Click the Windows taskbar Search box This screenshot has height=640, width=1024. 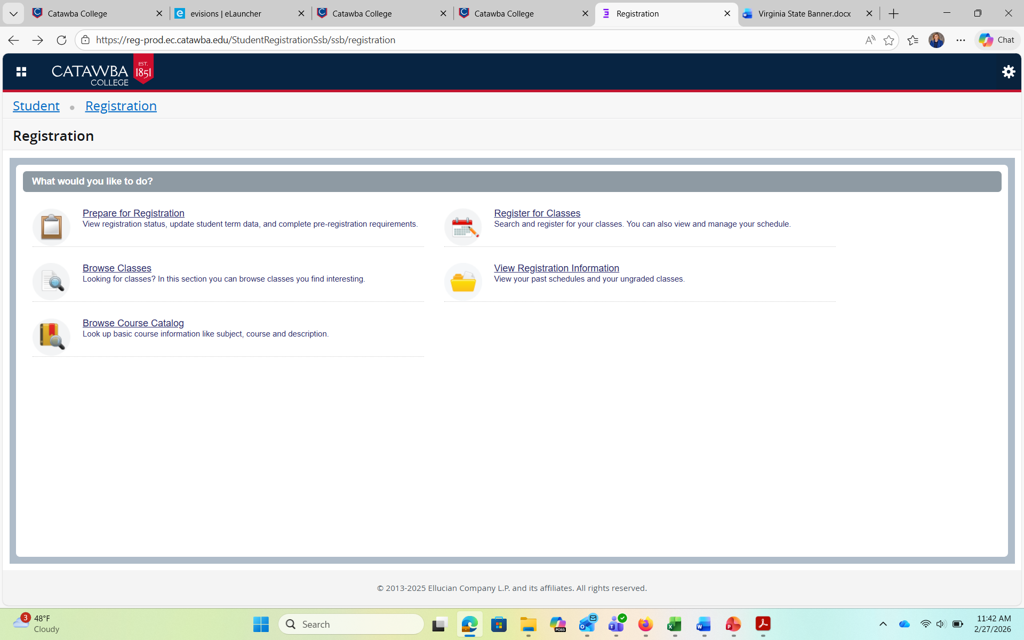pos(351,624)
